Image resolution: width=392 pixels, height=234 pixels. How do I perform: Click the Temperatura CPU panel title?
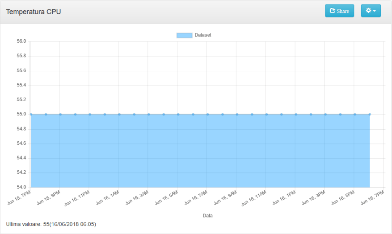(x=34, y=12)
